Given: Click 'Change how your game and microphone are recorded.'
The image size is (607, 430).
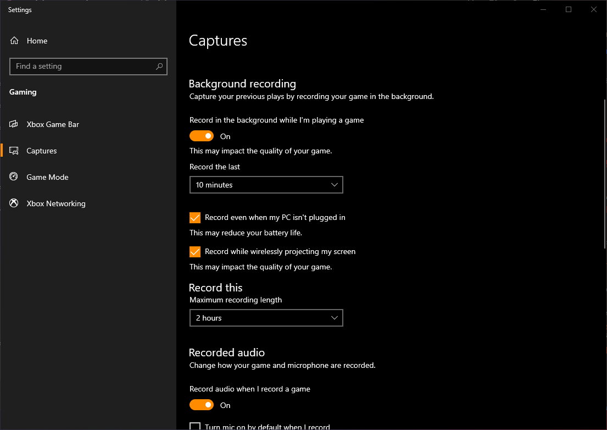Looking at the screenshot, I should coord(282,365).
